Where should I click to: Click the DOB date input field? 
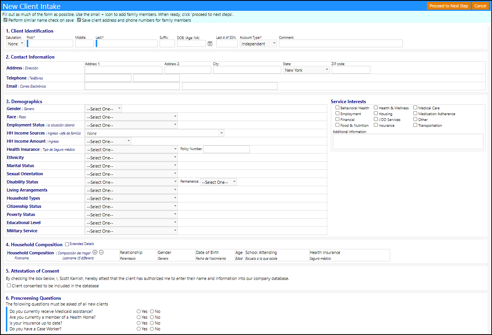coord(192,43)
